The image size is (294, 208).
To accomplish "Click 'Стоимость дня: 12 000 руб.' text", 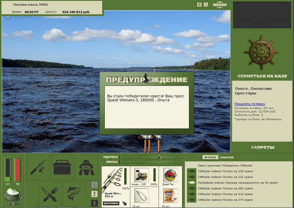I will tap(255, 111).
